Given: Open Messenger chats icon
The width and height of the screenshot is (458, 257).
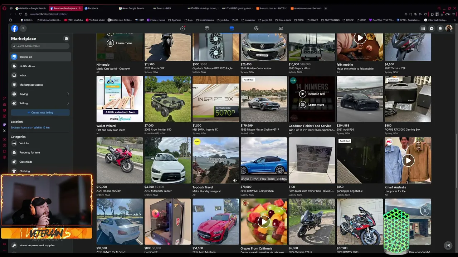Looking at the screenshot, I should coord(432,29).
